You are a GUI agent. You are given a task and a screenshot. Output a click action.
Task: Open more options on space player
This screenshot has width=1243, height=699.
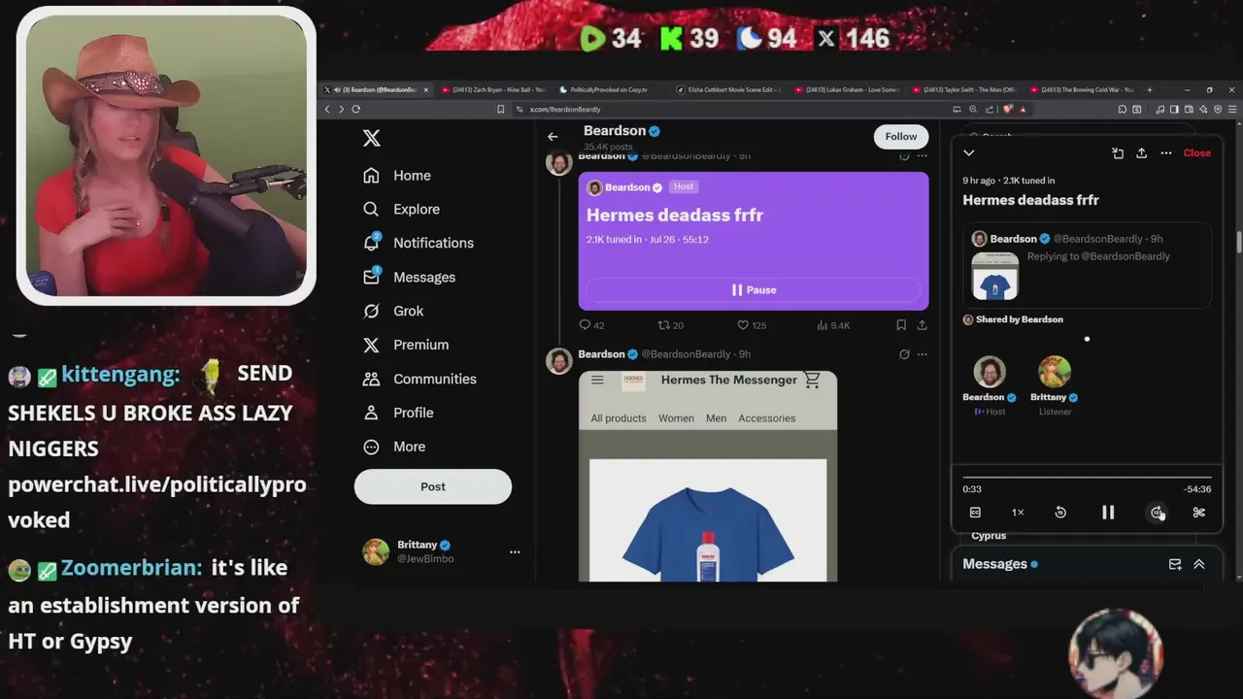click(x=1166, y=153)
